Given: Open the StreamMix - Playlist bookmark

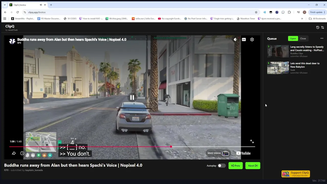Looking at the screenshot, I should click(x=23, y=18).
